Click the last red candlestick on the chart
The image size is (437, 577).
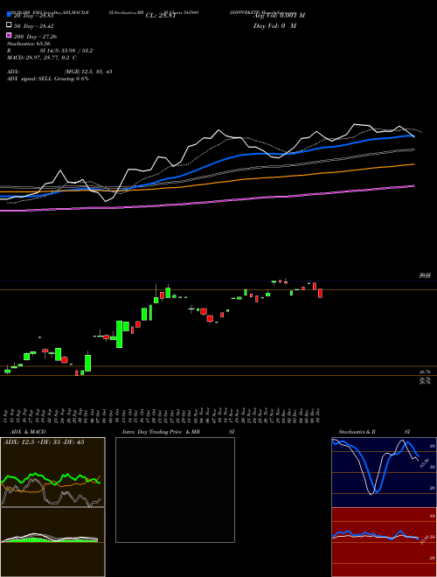pyautogui.click(x=320, y=293)
